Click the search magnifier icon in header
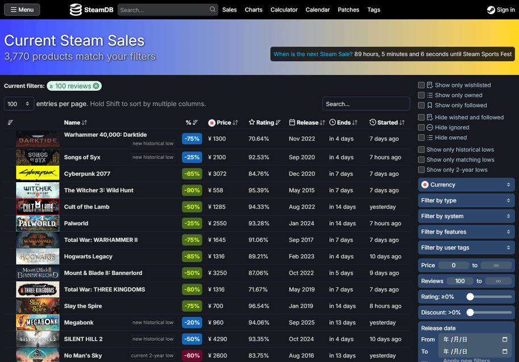Viewport: 519px width, 362px height. (x=213, y=10)
